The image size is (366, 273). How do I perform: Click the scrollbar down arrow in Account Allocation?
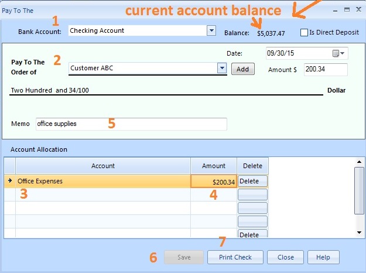360,233
